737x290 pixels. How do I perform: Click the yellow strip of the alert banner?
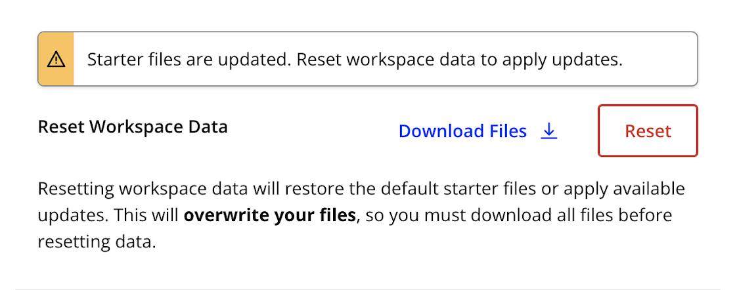click(56, 59)
